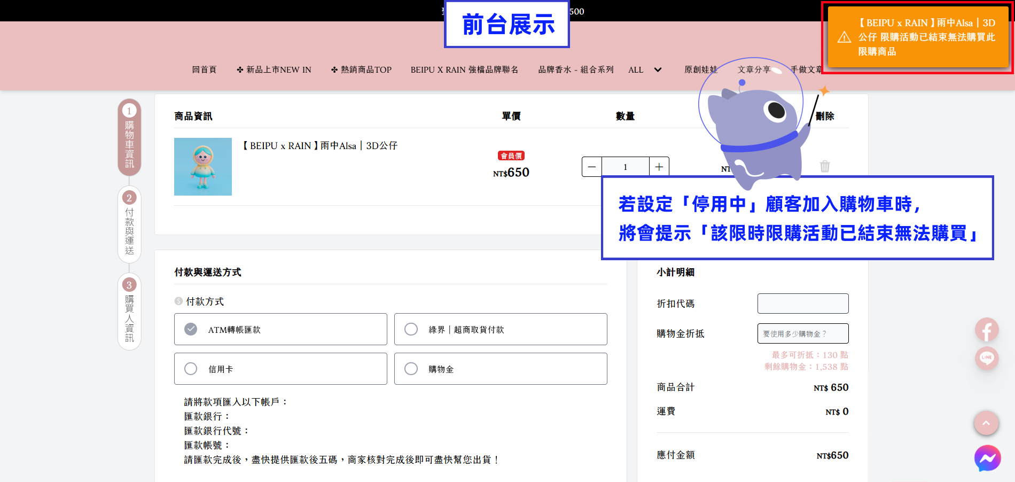Click the 折扣代碼 input field
This screenshot has width=1015, height=482.
803,304
